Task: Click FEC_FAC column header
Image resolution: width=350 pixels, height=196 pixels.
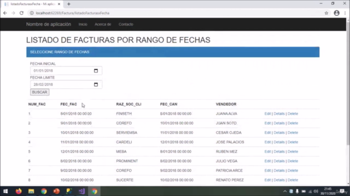Action: 68,104
